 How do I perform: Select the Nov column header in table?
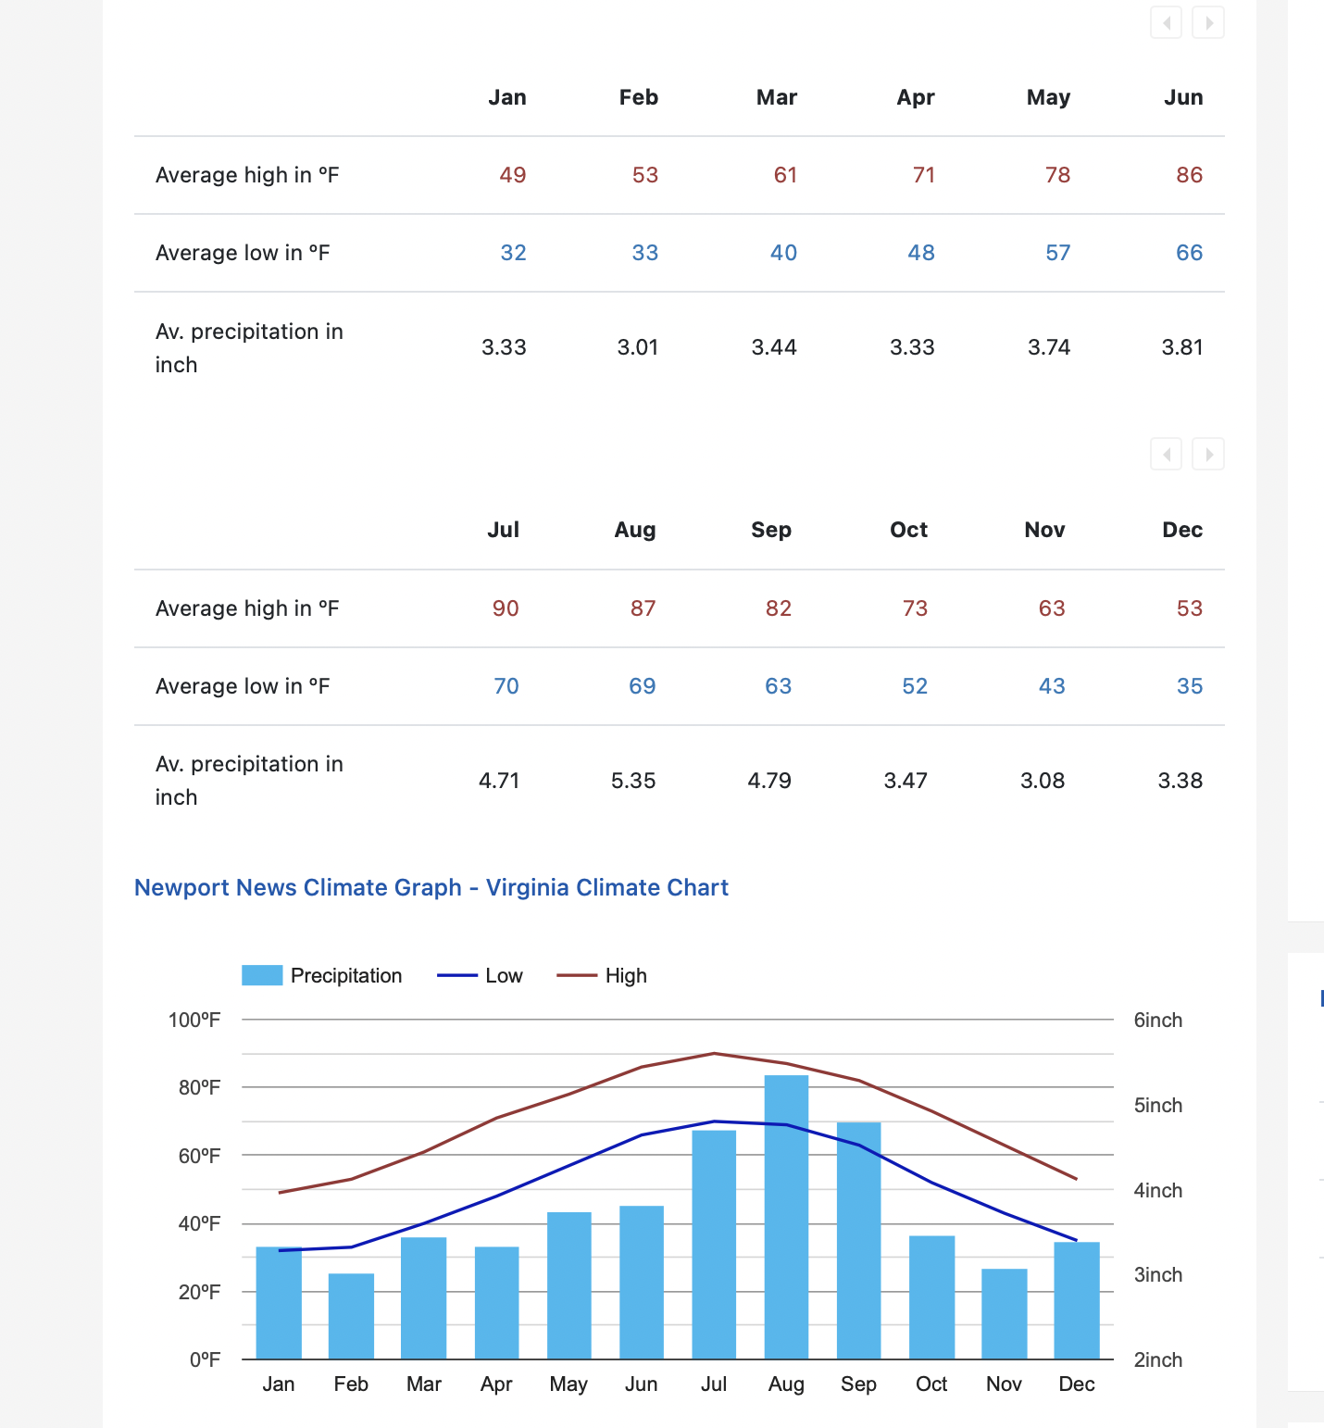(x=1044, y=530)
